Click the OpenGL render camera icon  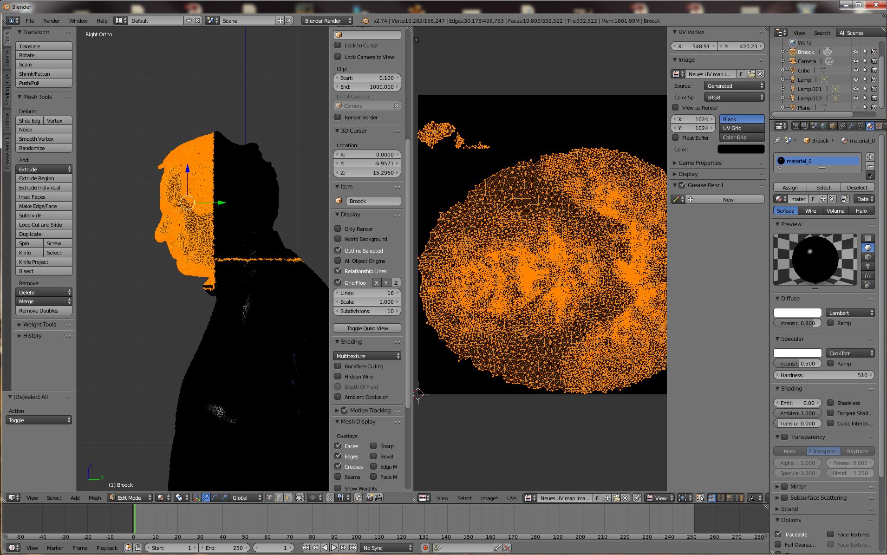pos(369,497)
